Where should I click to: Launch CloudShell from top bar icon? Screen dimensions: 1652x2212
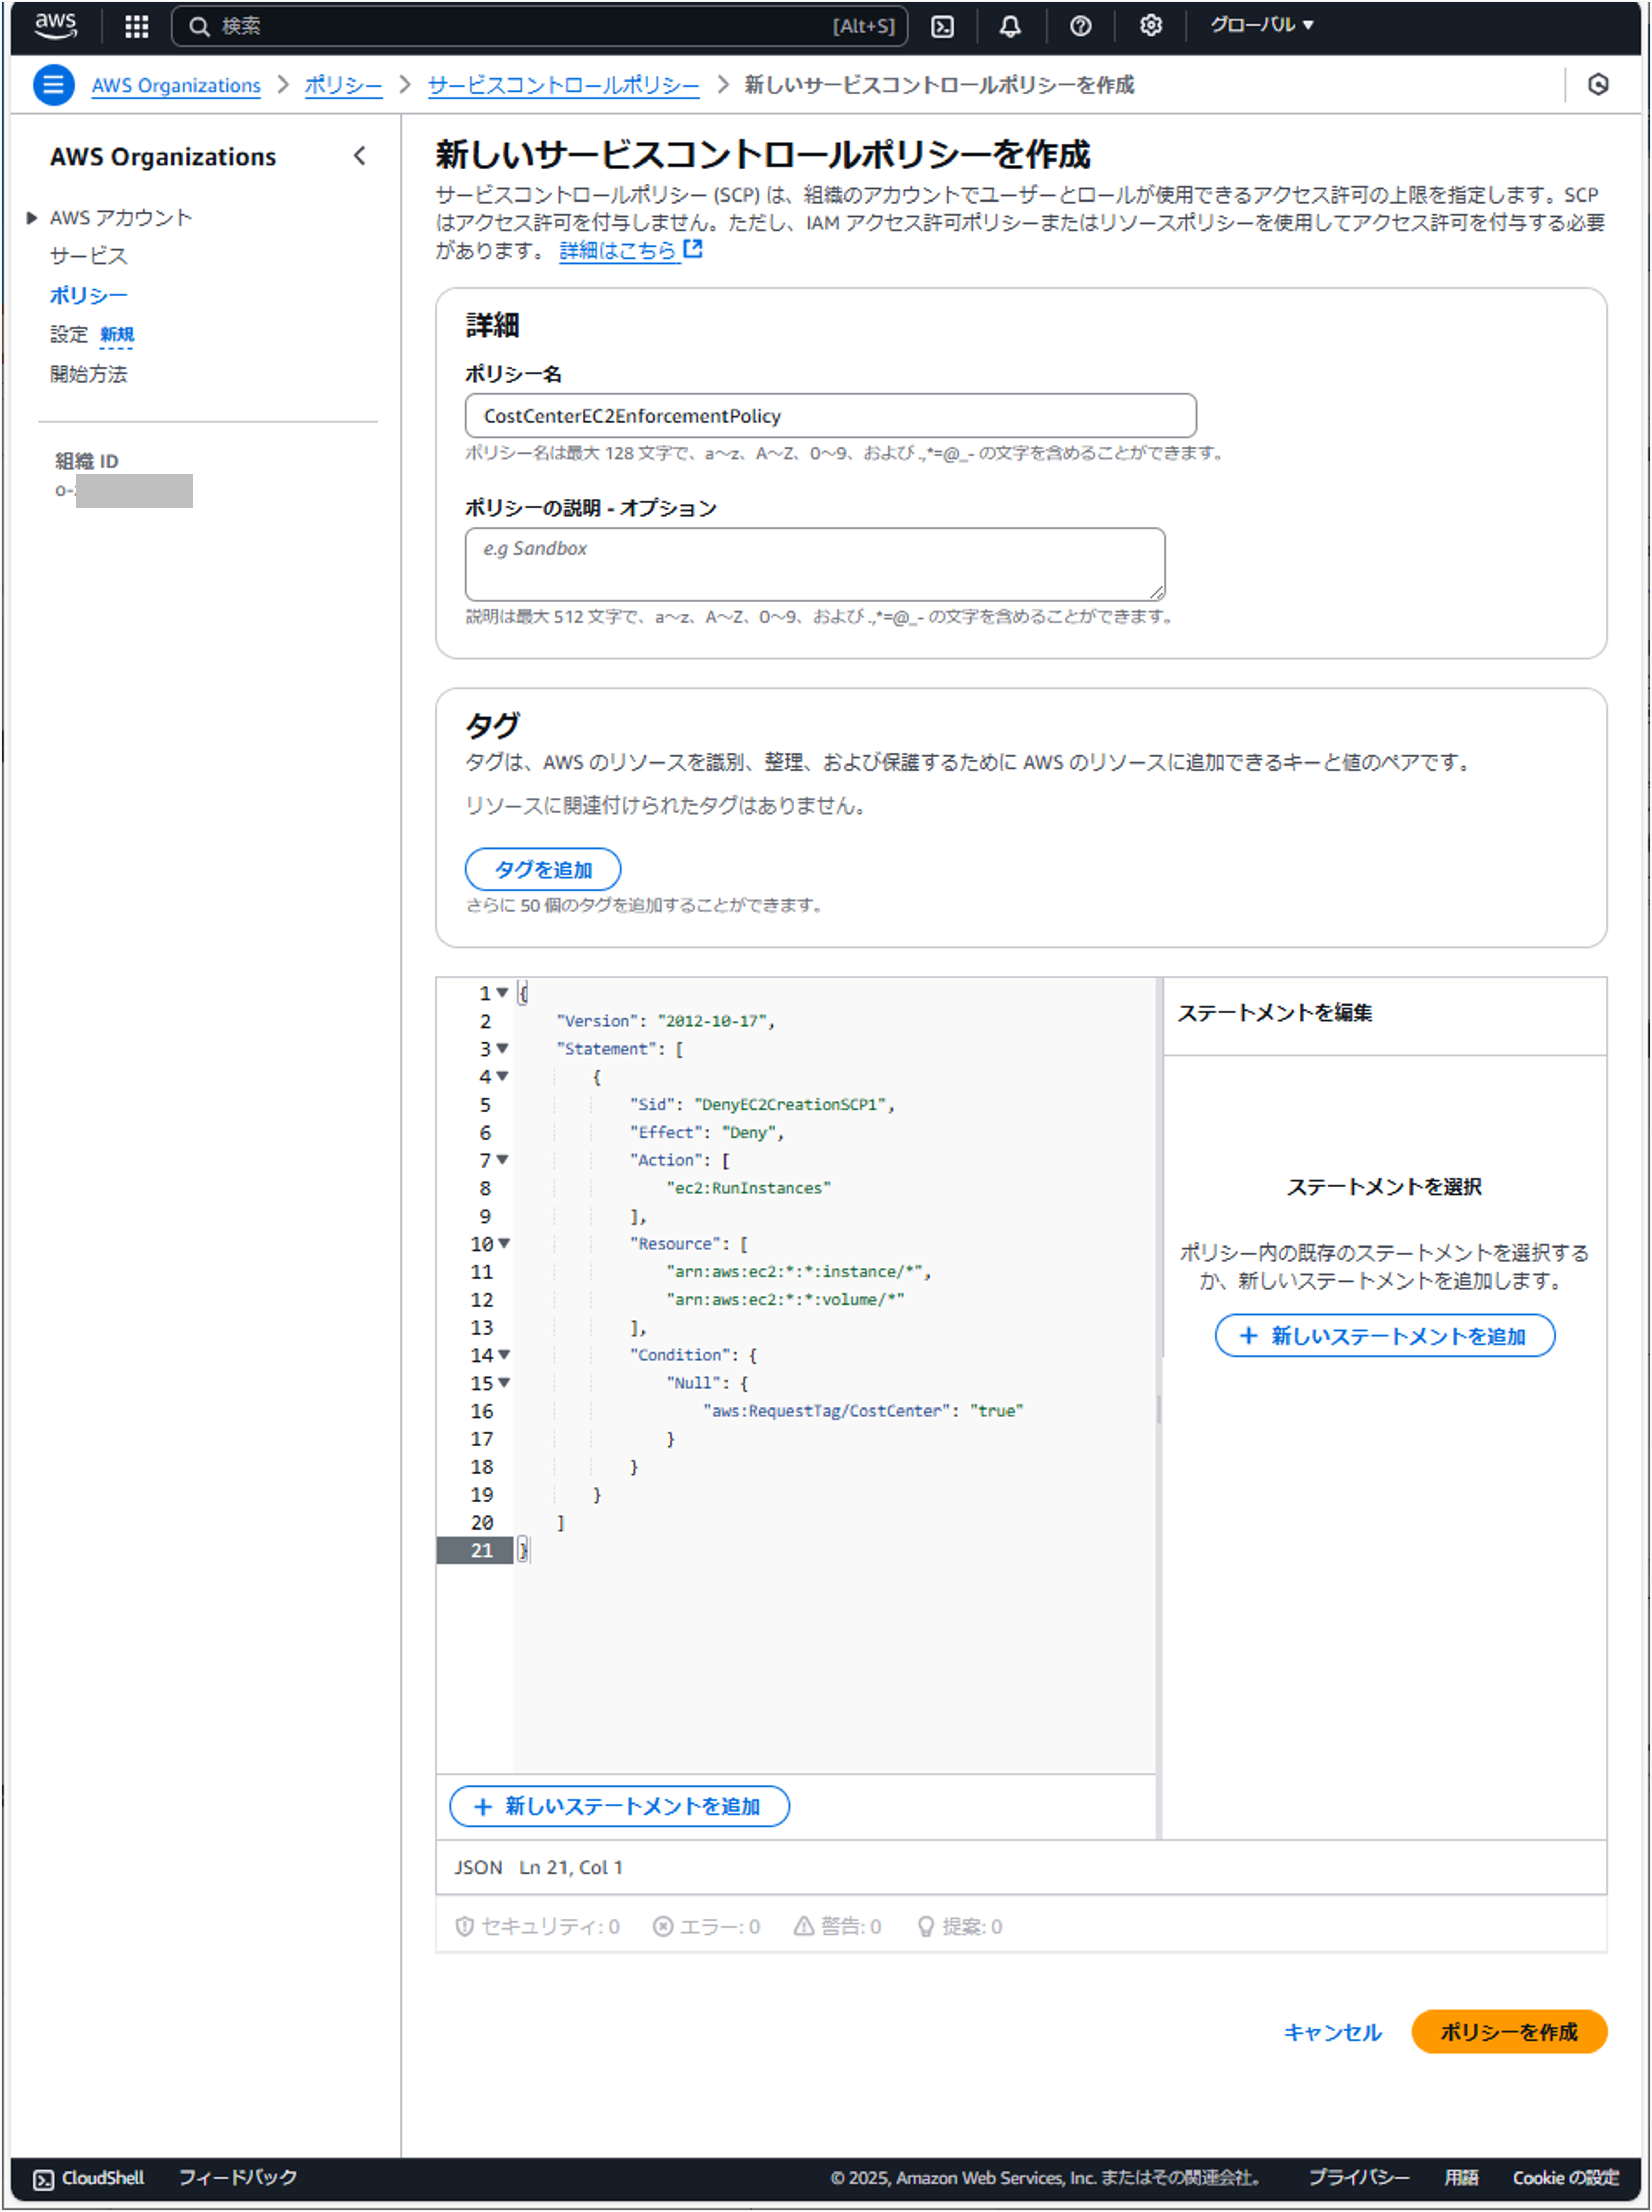pos(942,27)
